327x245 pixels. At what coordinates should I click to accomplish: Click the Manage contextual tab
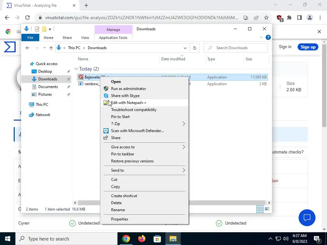point(113,30)
